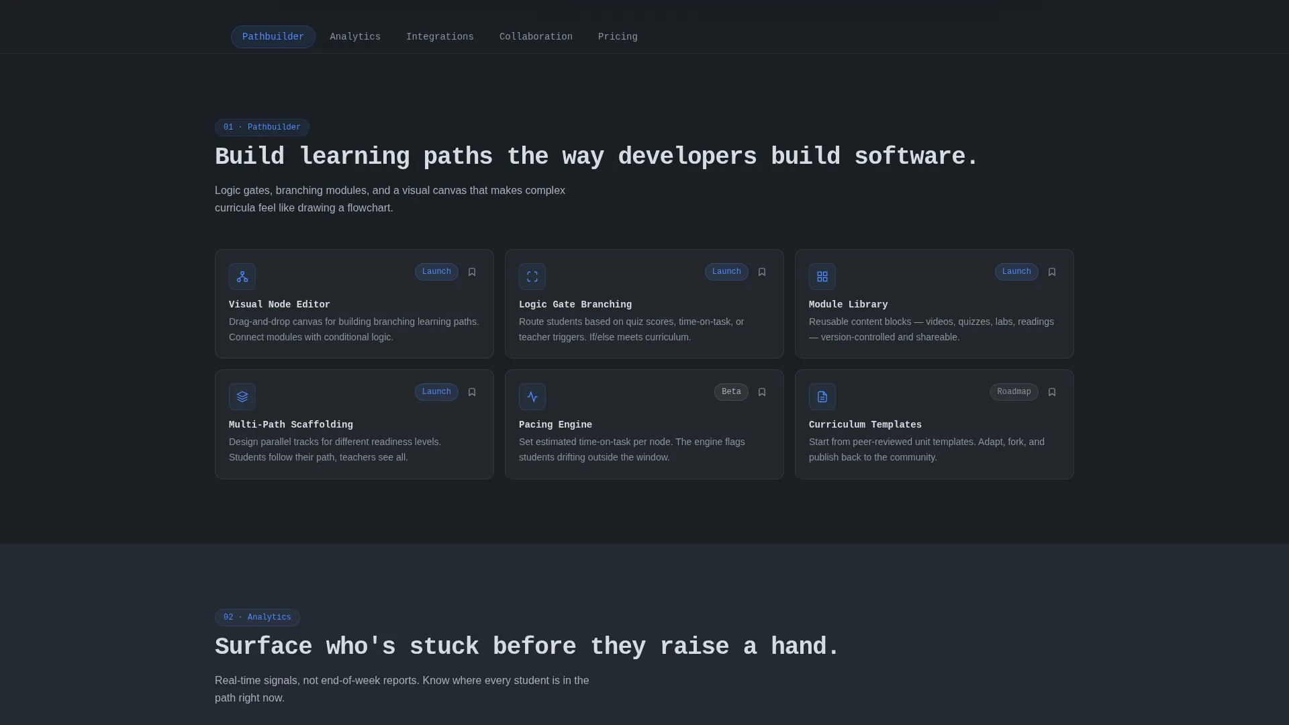Open the Pricing nav tab
Image resolution: width=1289 pixels, height=725 pixels.
[618, 37]
